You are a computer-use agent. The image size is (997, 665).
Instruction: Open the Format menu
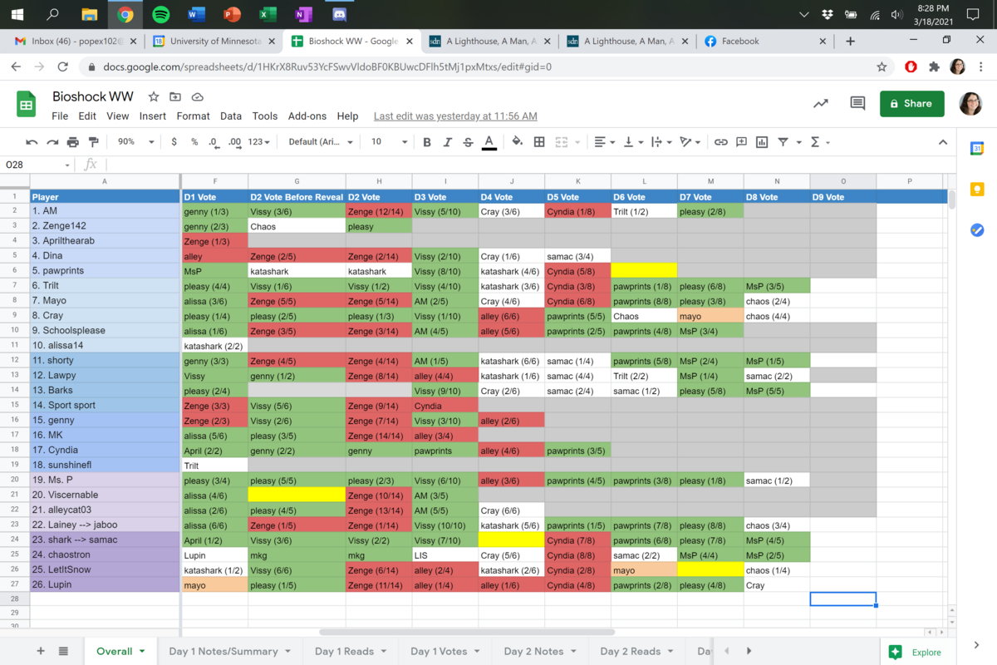[x=193, y=116]
